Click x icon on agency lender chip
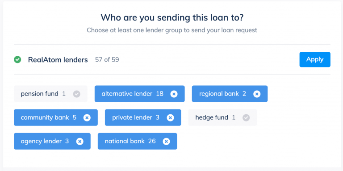 point(79,142)
